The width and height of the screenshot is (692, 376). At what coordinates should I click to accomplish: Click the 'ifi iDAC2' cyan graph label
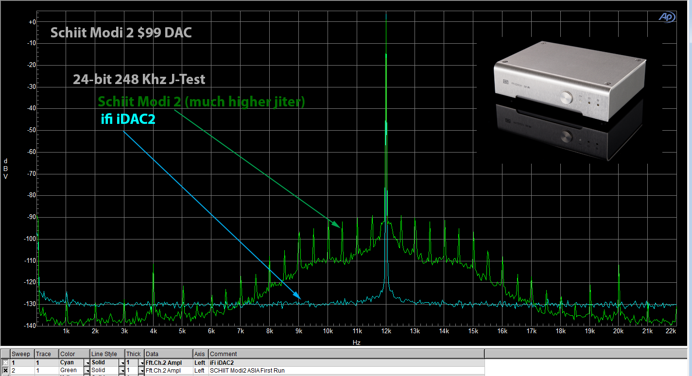128,119
